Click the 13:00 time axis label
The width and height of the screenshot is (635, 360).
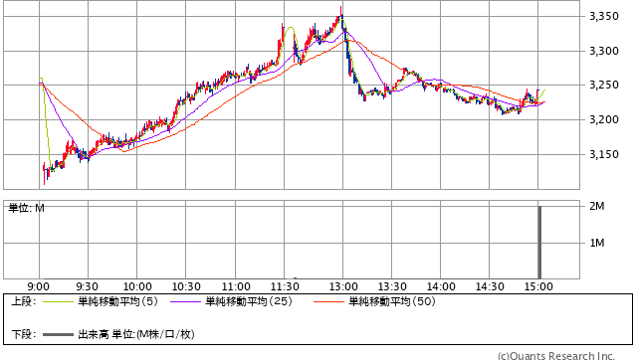click(343, 286)
